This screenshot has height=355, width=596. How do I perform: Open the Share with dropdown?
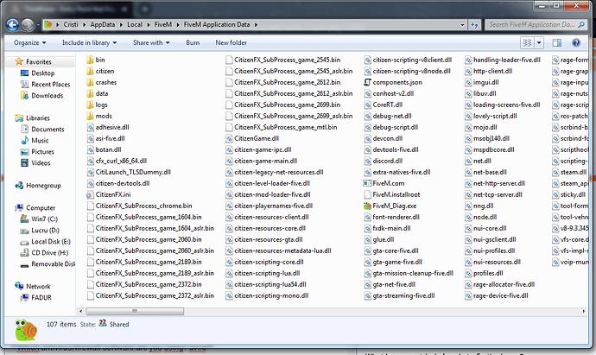[x=151, y=42]
